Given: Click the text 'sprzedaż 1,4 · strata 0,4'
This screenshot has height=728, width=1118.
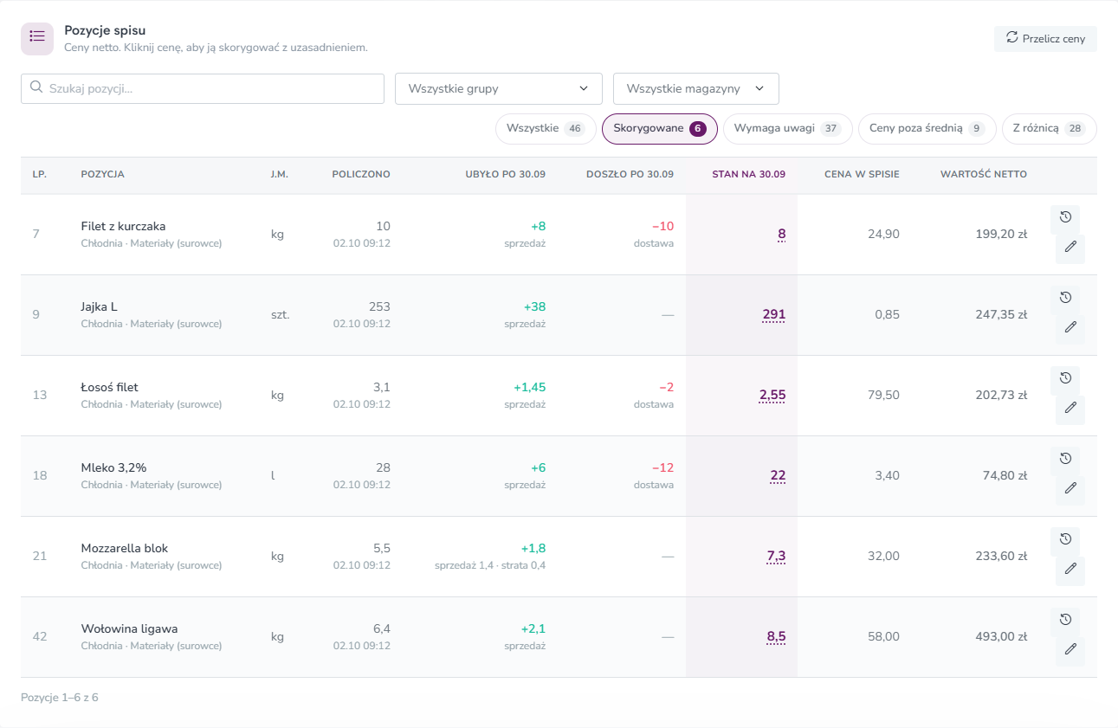Looking at the screenshot, I should click(490, 565).
